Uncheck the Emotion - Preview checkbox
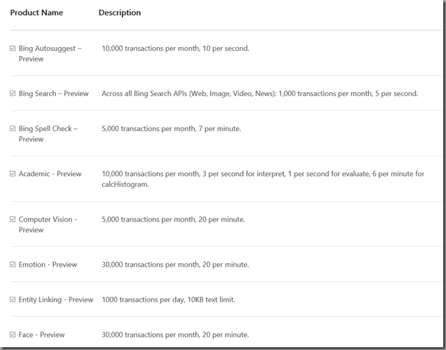 (x=12, y=264)
